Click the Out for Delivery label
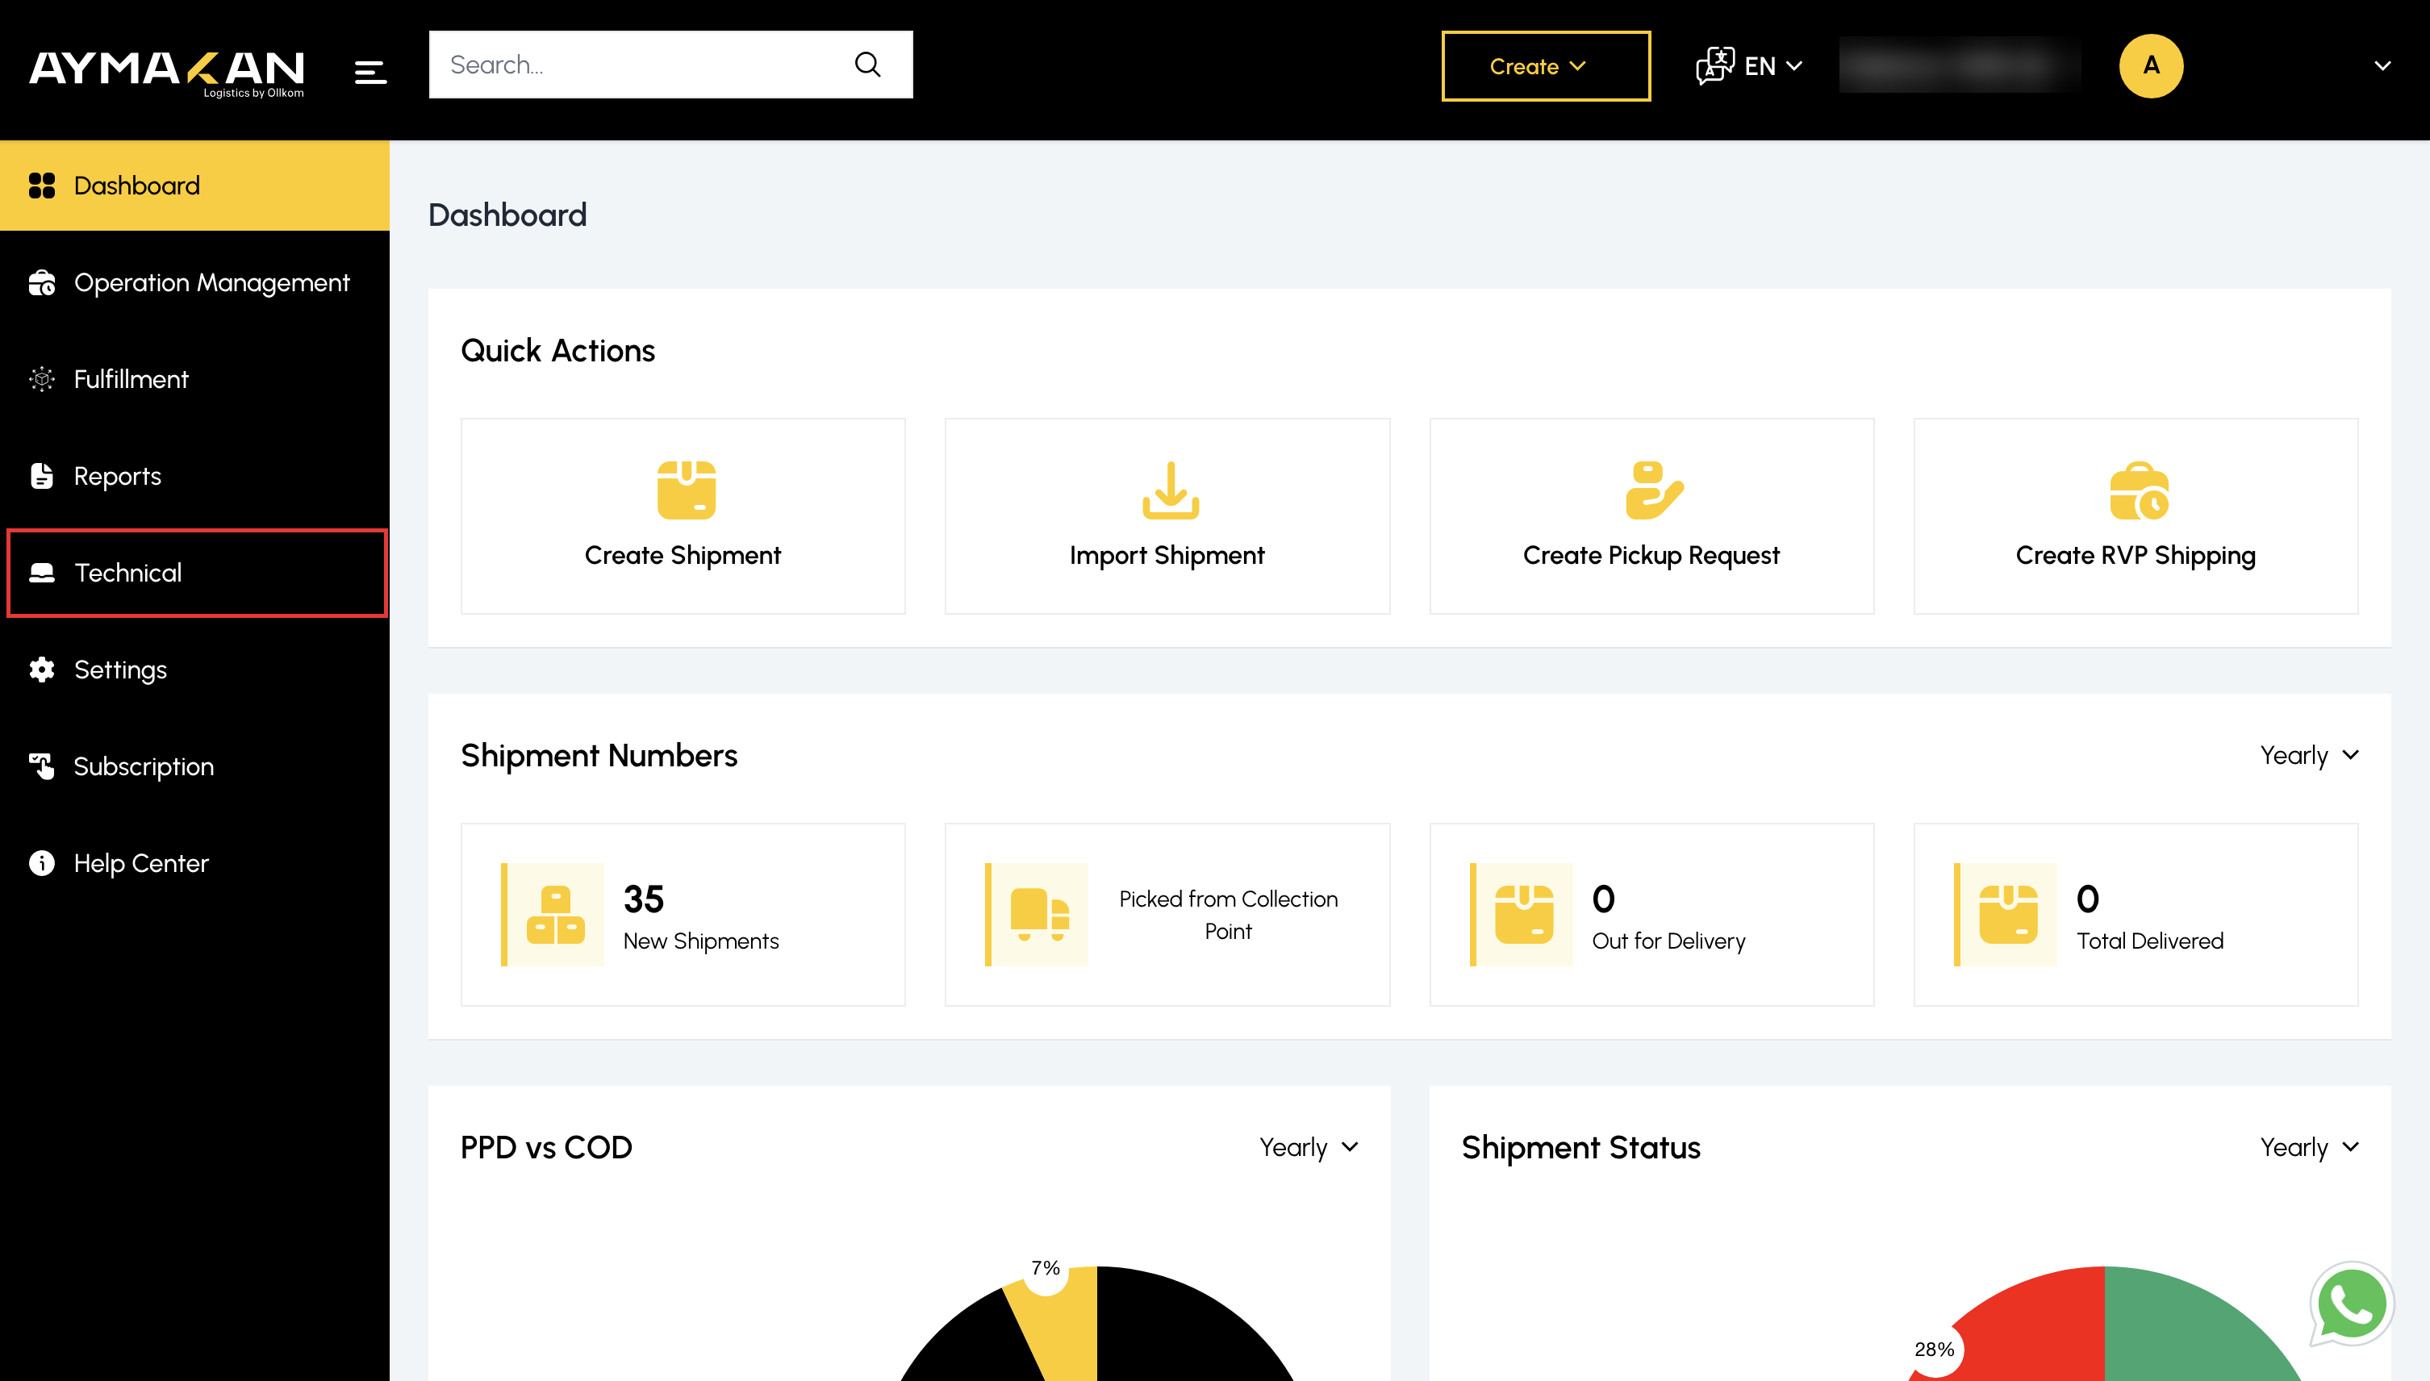This screenshot has height=1381, width=2430. tap(1668, 941)
